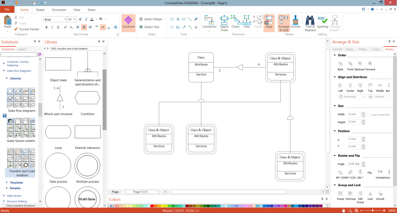Expand the Templates tree node
The height and width of the screenshot is (213, 397).
7,183
